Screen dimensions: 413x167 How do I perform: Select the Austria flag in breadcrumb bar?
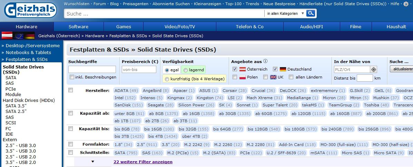(x=7, y=35)
